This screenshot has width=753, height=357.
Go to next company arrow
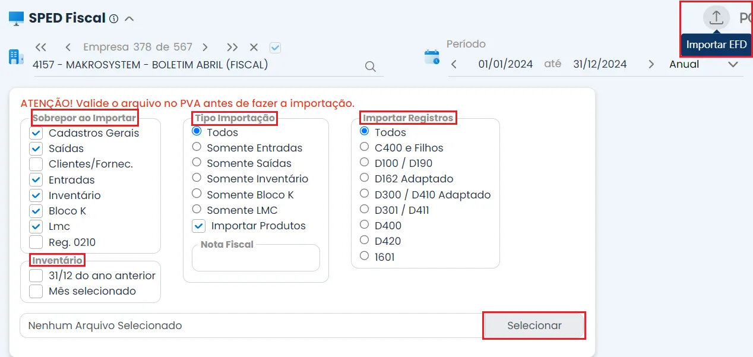pos(205,47)
